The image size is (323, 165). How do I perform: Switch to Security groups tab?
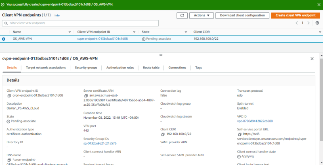tap(86, 68)
